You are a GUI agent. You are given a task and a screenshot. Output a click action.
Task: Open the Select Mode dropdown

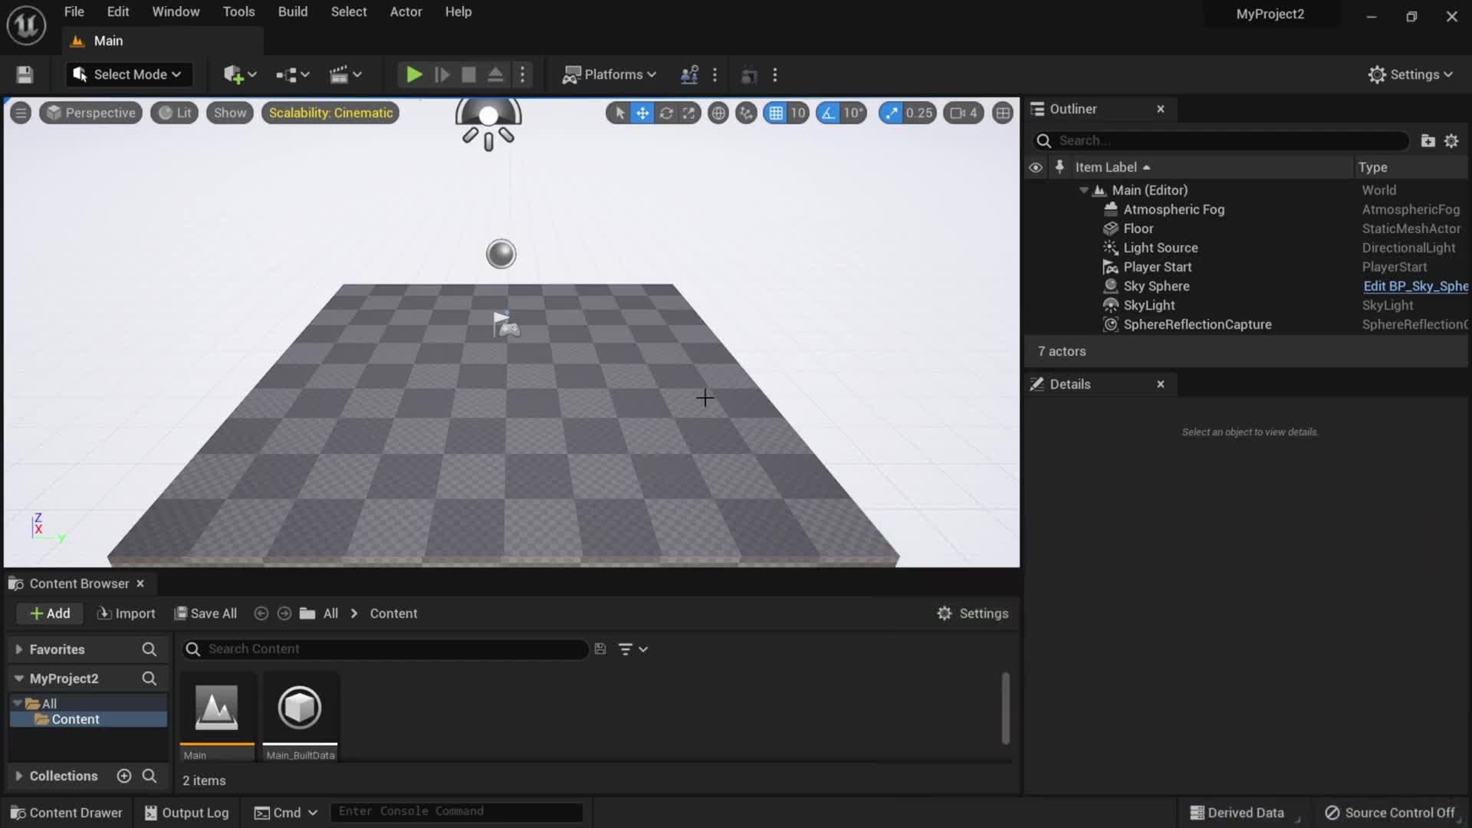129,74
